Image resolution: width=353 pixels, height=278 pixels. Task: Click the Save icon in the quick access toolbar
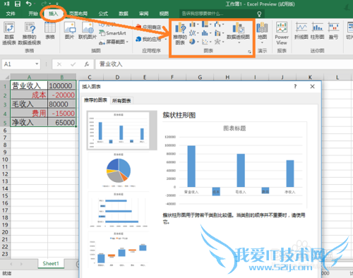18,4
